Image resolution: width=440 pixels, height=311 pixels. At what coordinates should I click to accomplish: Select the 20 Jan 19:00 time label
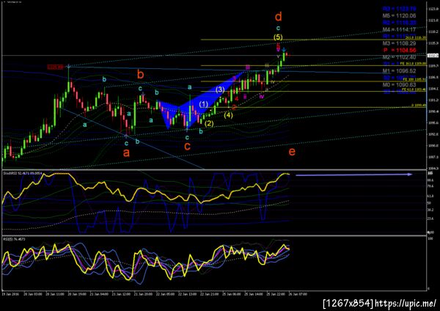click(77, 294)
